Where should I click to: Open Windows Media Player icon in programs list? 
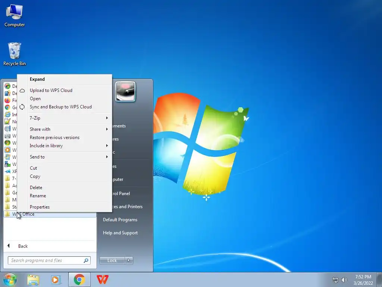tap(7, 150)
